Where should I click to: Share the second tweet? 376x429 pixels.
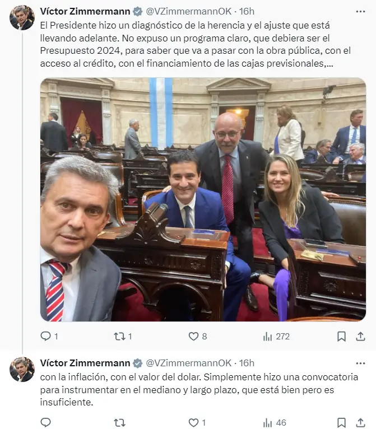tap(360, 423)
